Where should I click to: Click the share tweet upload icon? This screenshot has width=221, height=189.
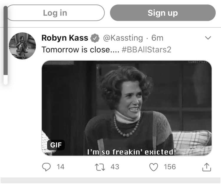click(x=207, y=167)
